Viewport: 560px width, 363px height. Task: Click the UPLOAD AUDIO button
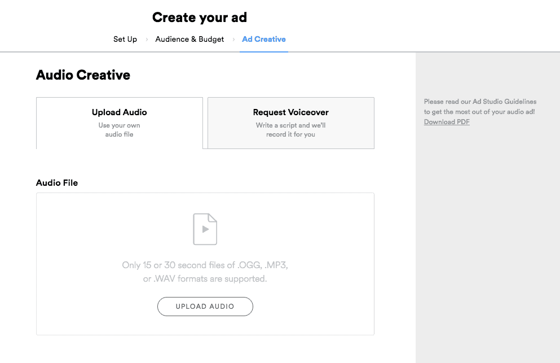click(x=205, y=306)
